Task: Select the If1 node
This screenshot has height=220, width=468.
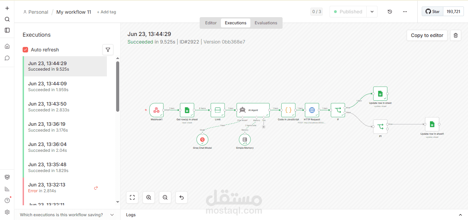Action: coord(380,126)
